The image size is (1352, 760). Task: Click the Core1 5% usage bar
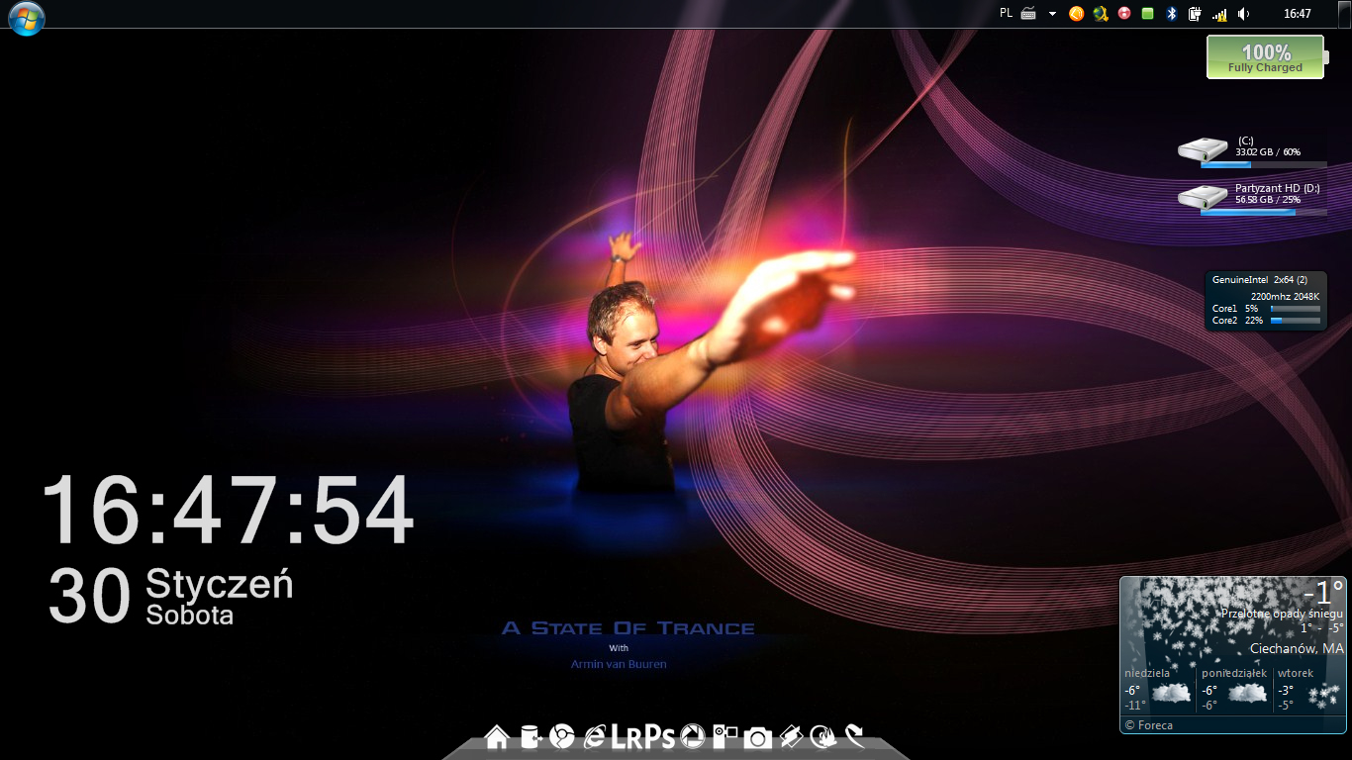point(1296,309)
